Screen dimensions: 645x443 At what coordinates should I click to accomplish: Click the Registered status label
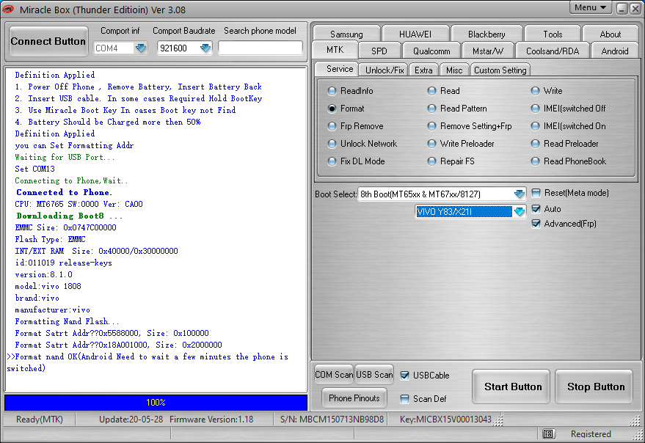pyautogui.click(x=591, y=434)
